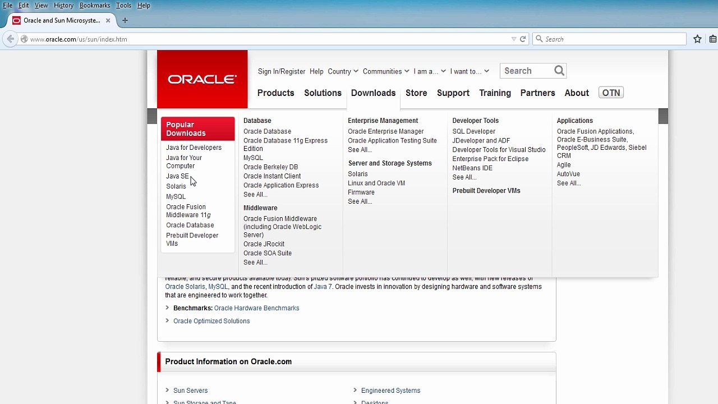Expand the Oracle Optimized Solutions arrow
The width and height of the screenshot is (718, 404).
tap(167, 320)
